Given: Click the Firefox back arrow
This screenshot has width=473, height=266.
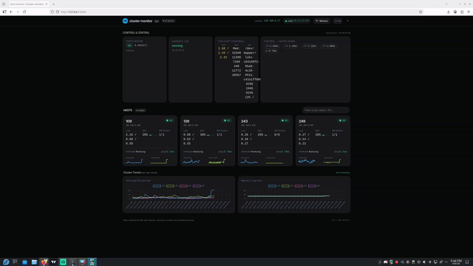Looking at the screenshot, I should tap(11, 12).
